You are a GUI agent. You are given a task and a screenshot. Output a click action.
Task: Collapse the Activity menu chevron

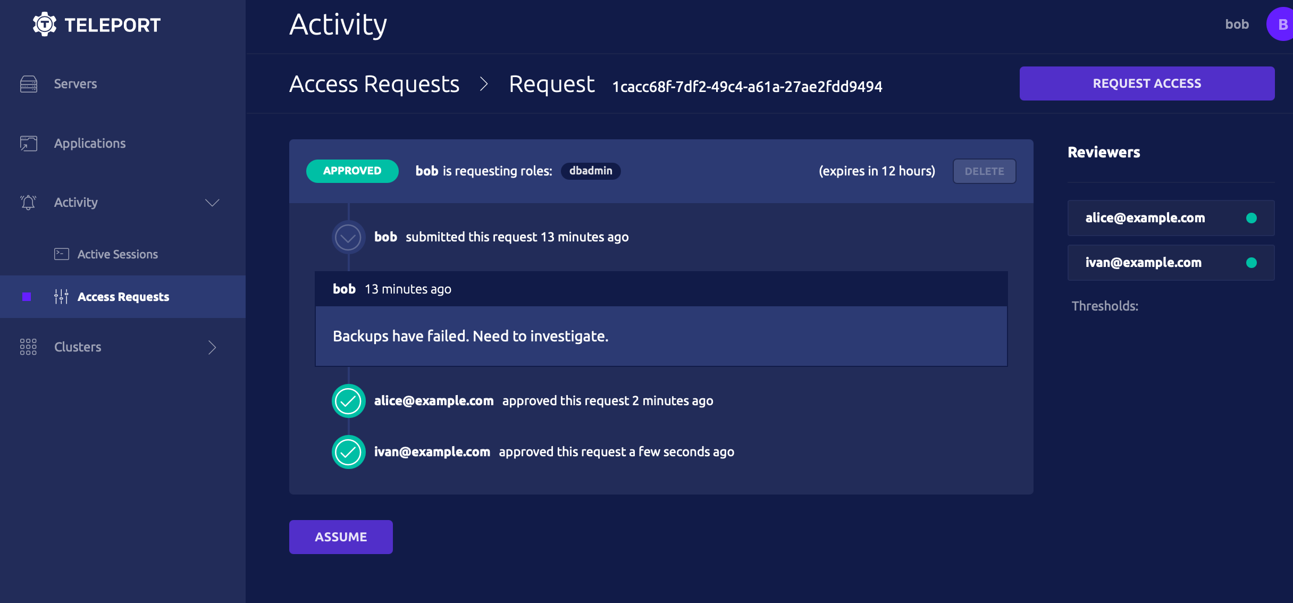[212, 203]
